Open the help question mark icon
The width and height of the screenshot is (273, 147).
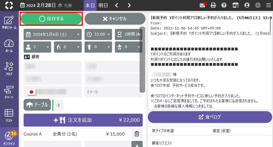[x=224, y=5]
